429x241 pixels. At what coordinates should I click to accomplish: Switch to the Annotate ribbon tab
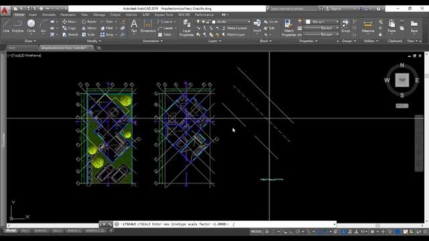(49, 15)
